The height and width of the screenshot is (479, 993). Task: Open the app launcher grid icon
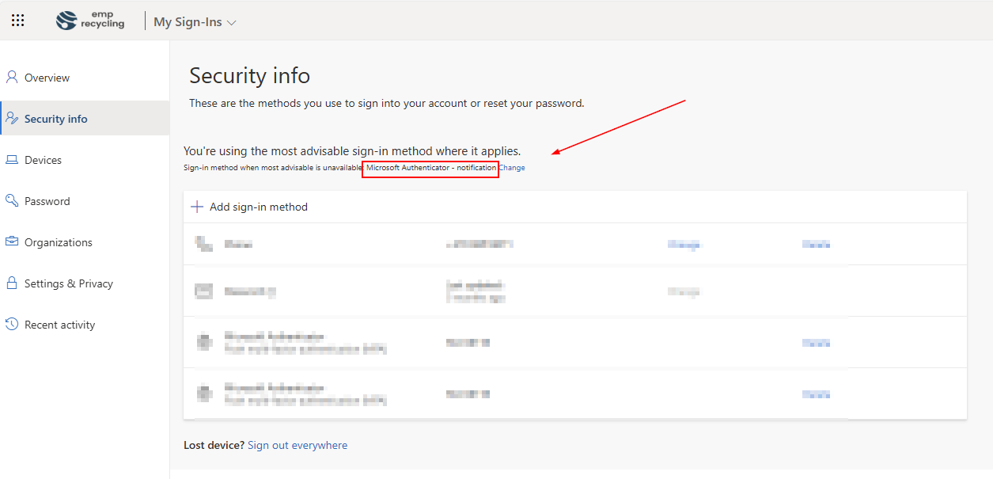tap(17, 21)
